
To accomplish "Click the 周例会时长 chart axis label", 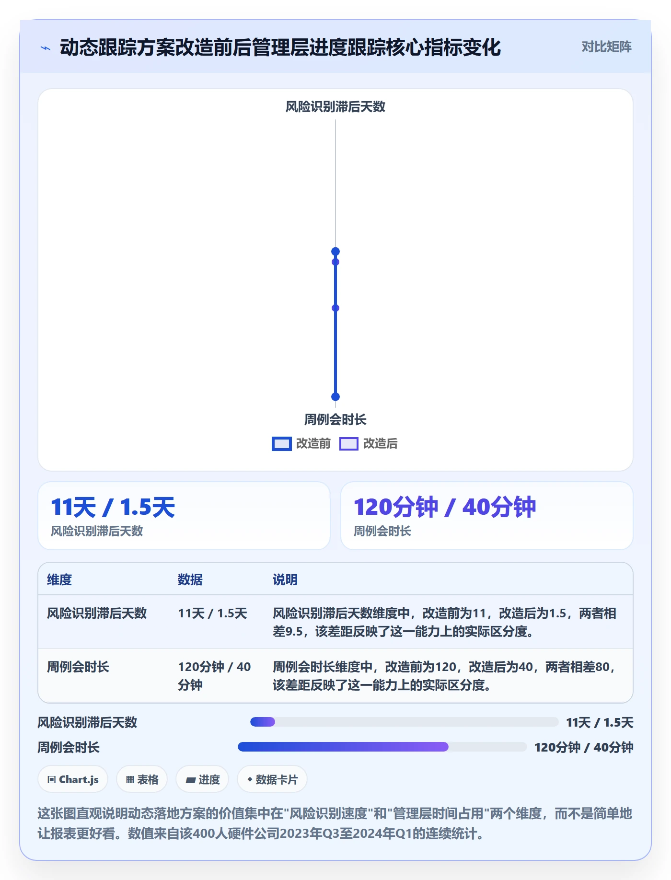I will pos(335,420).
